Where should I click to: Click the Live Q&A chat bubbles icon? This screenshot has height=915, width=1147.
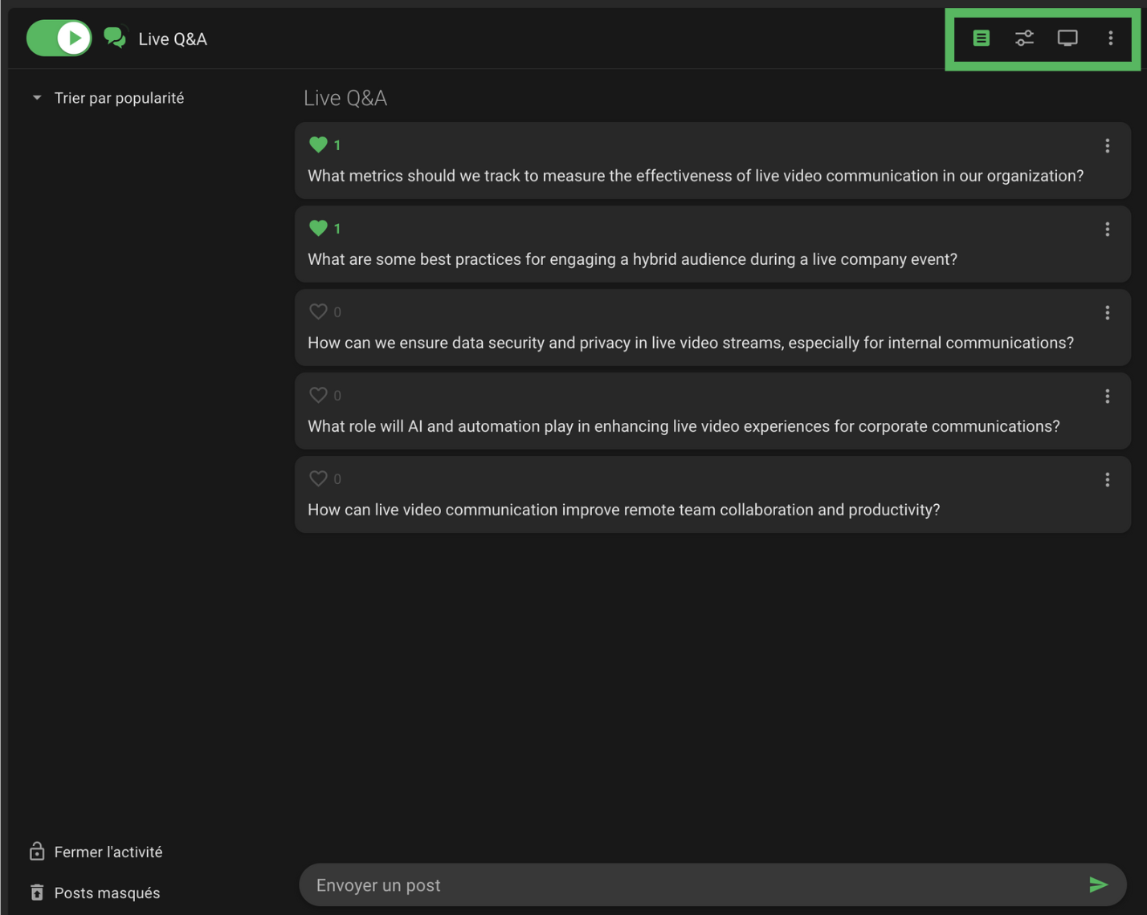[115, 38]
